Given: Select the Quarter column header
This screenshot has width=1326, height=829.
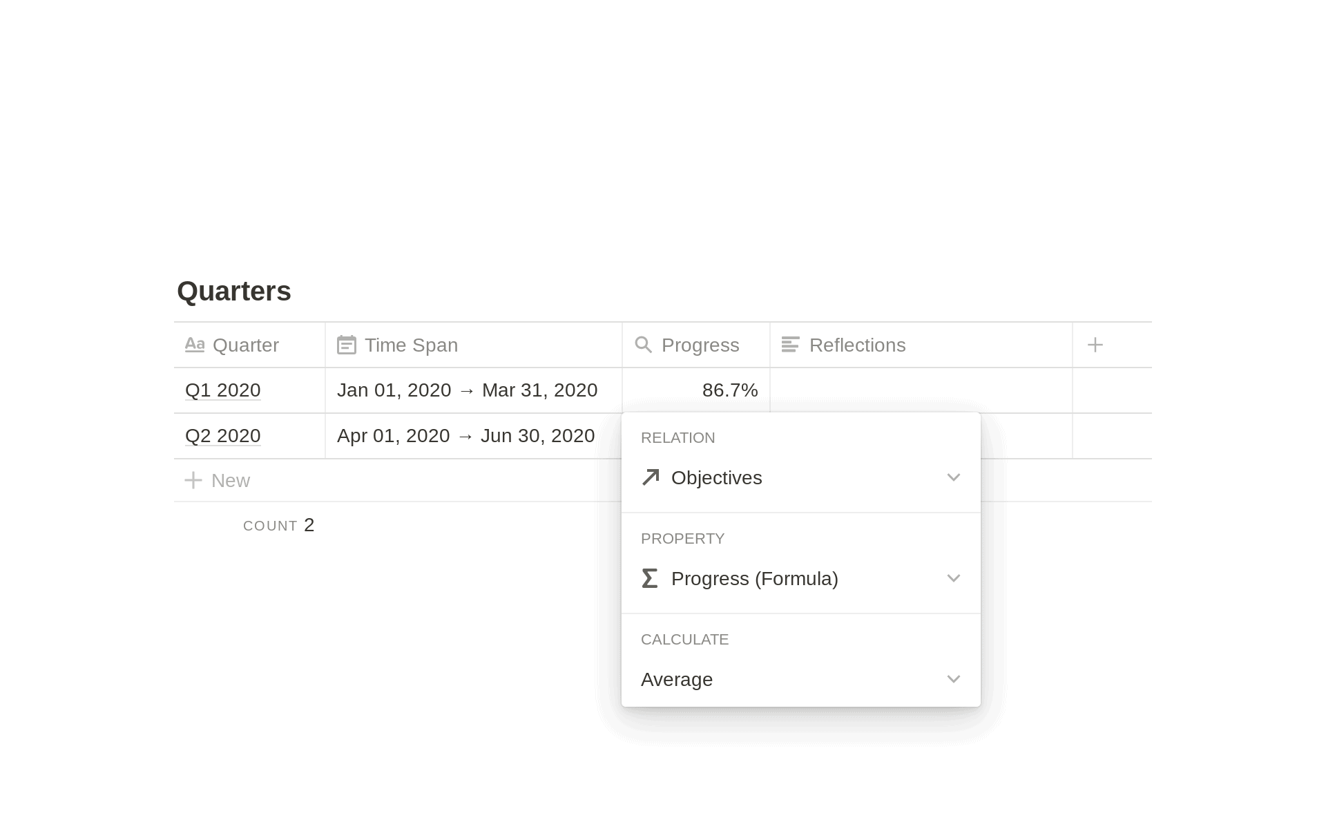Looking at the screenshot, I should 246,345.
